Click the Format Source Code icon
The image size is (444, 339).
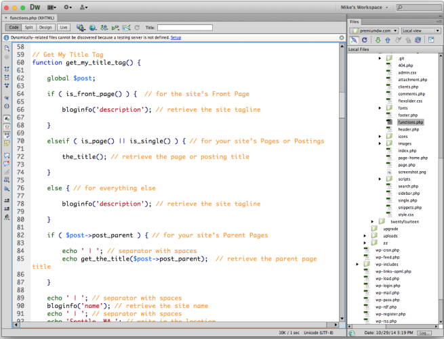click(x=7, y=217)
